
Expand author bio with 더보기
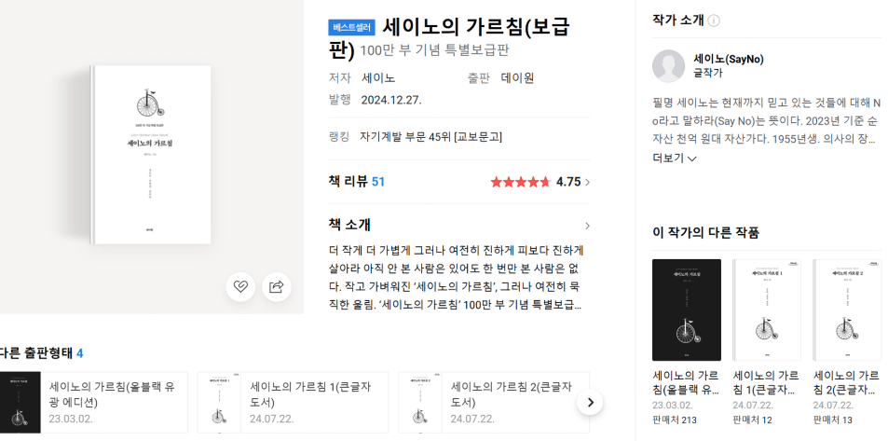[x=675, y=158]
